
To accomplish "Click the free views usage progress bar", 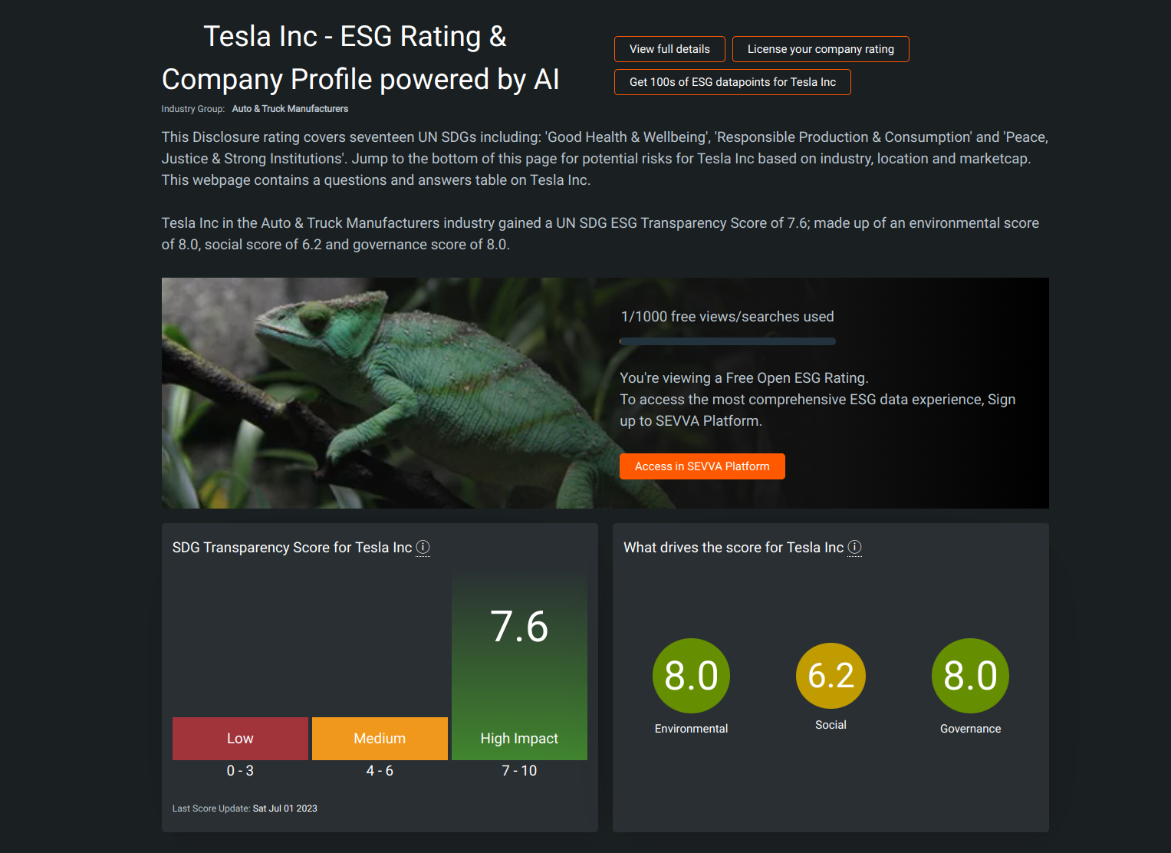I will (x=728, y=341).
